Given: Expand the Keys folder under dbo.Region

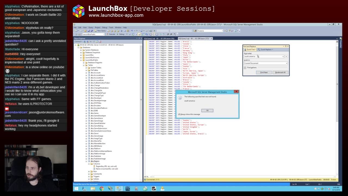Looking at the screenshot, I should (89, 171).
